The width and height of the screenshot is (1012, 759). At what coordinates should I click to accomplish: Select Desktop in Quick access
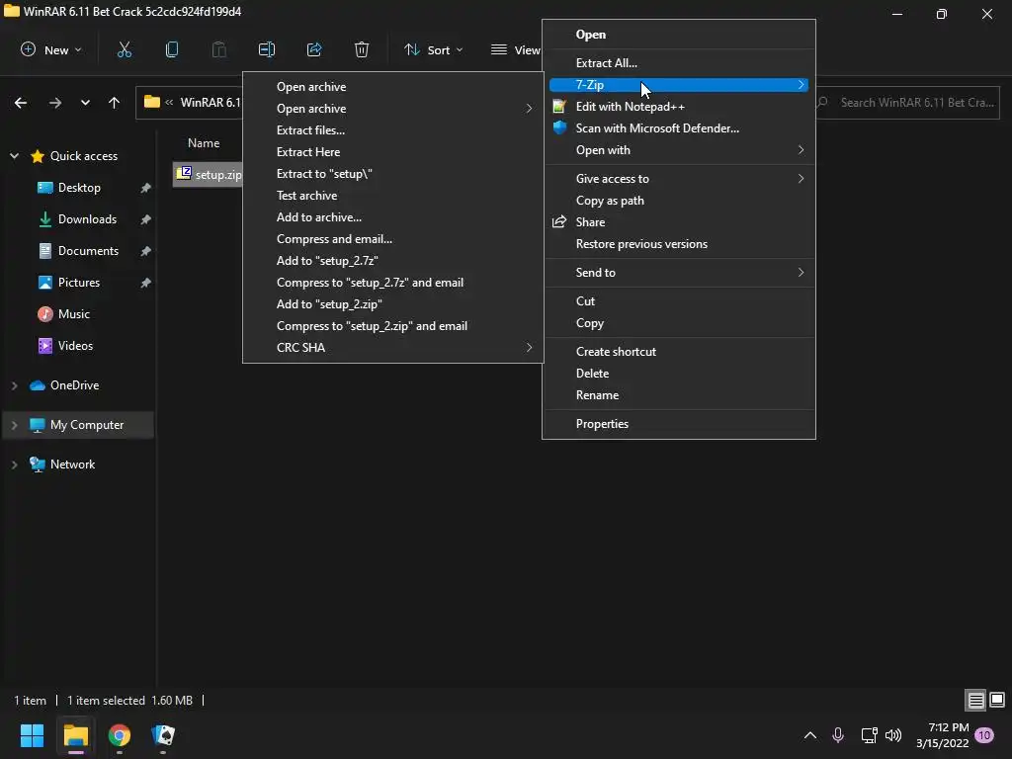(x=79, y=188)
